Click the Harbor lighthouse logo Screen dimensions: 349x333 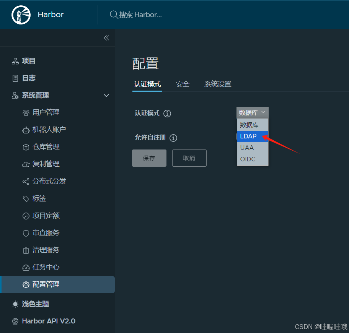coord(21,15)
